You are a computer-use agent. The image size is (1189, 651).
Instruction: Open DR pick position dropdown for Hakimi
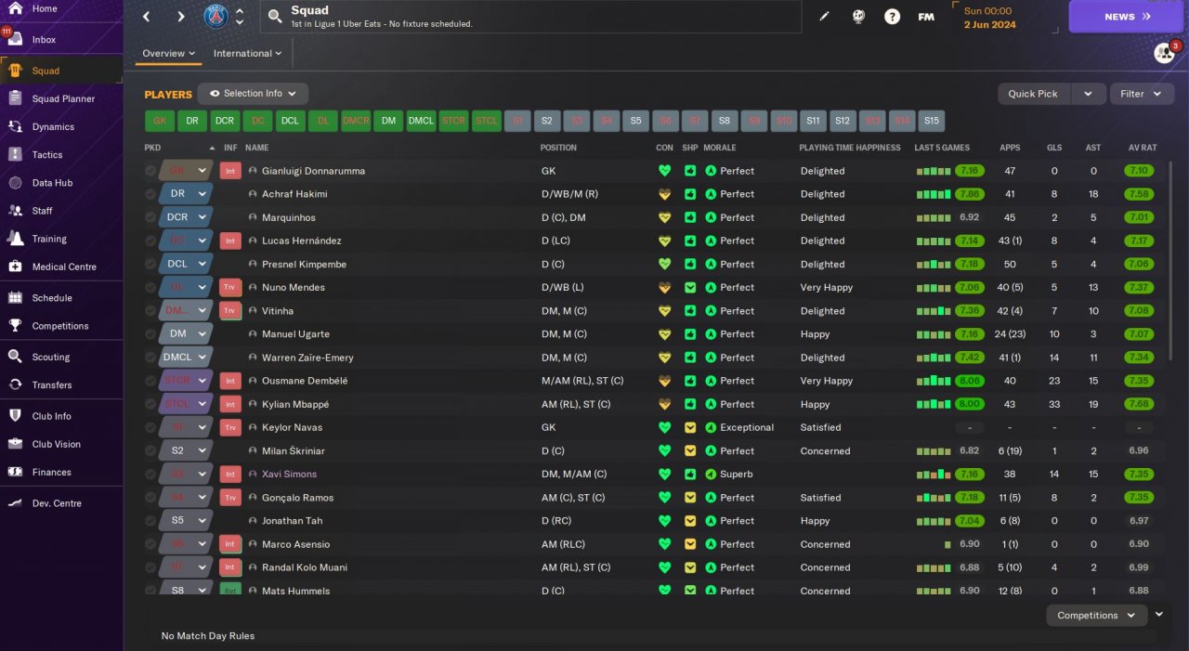pyautogui.click(x=185, y=194)
